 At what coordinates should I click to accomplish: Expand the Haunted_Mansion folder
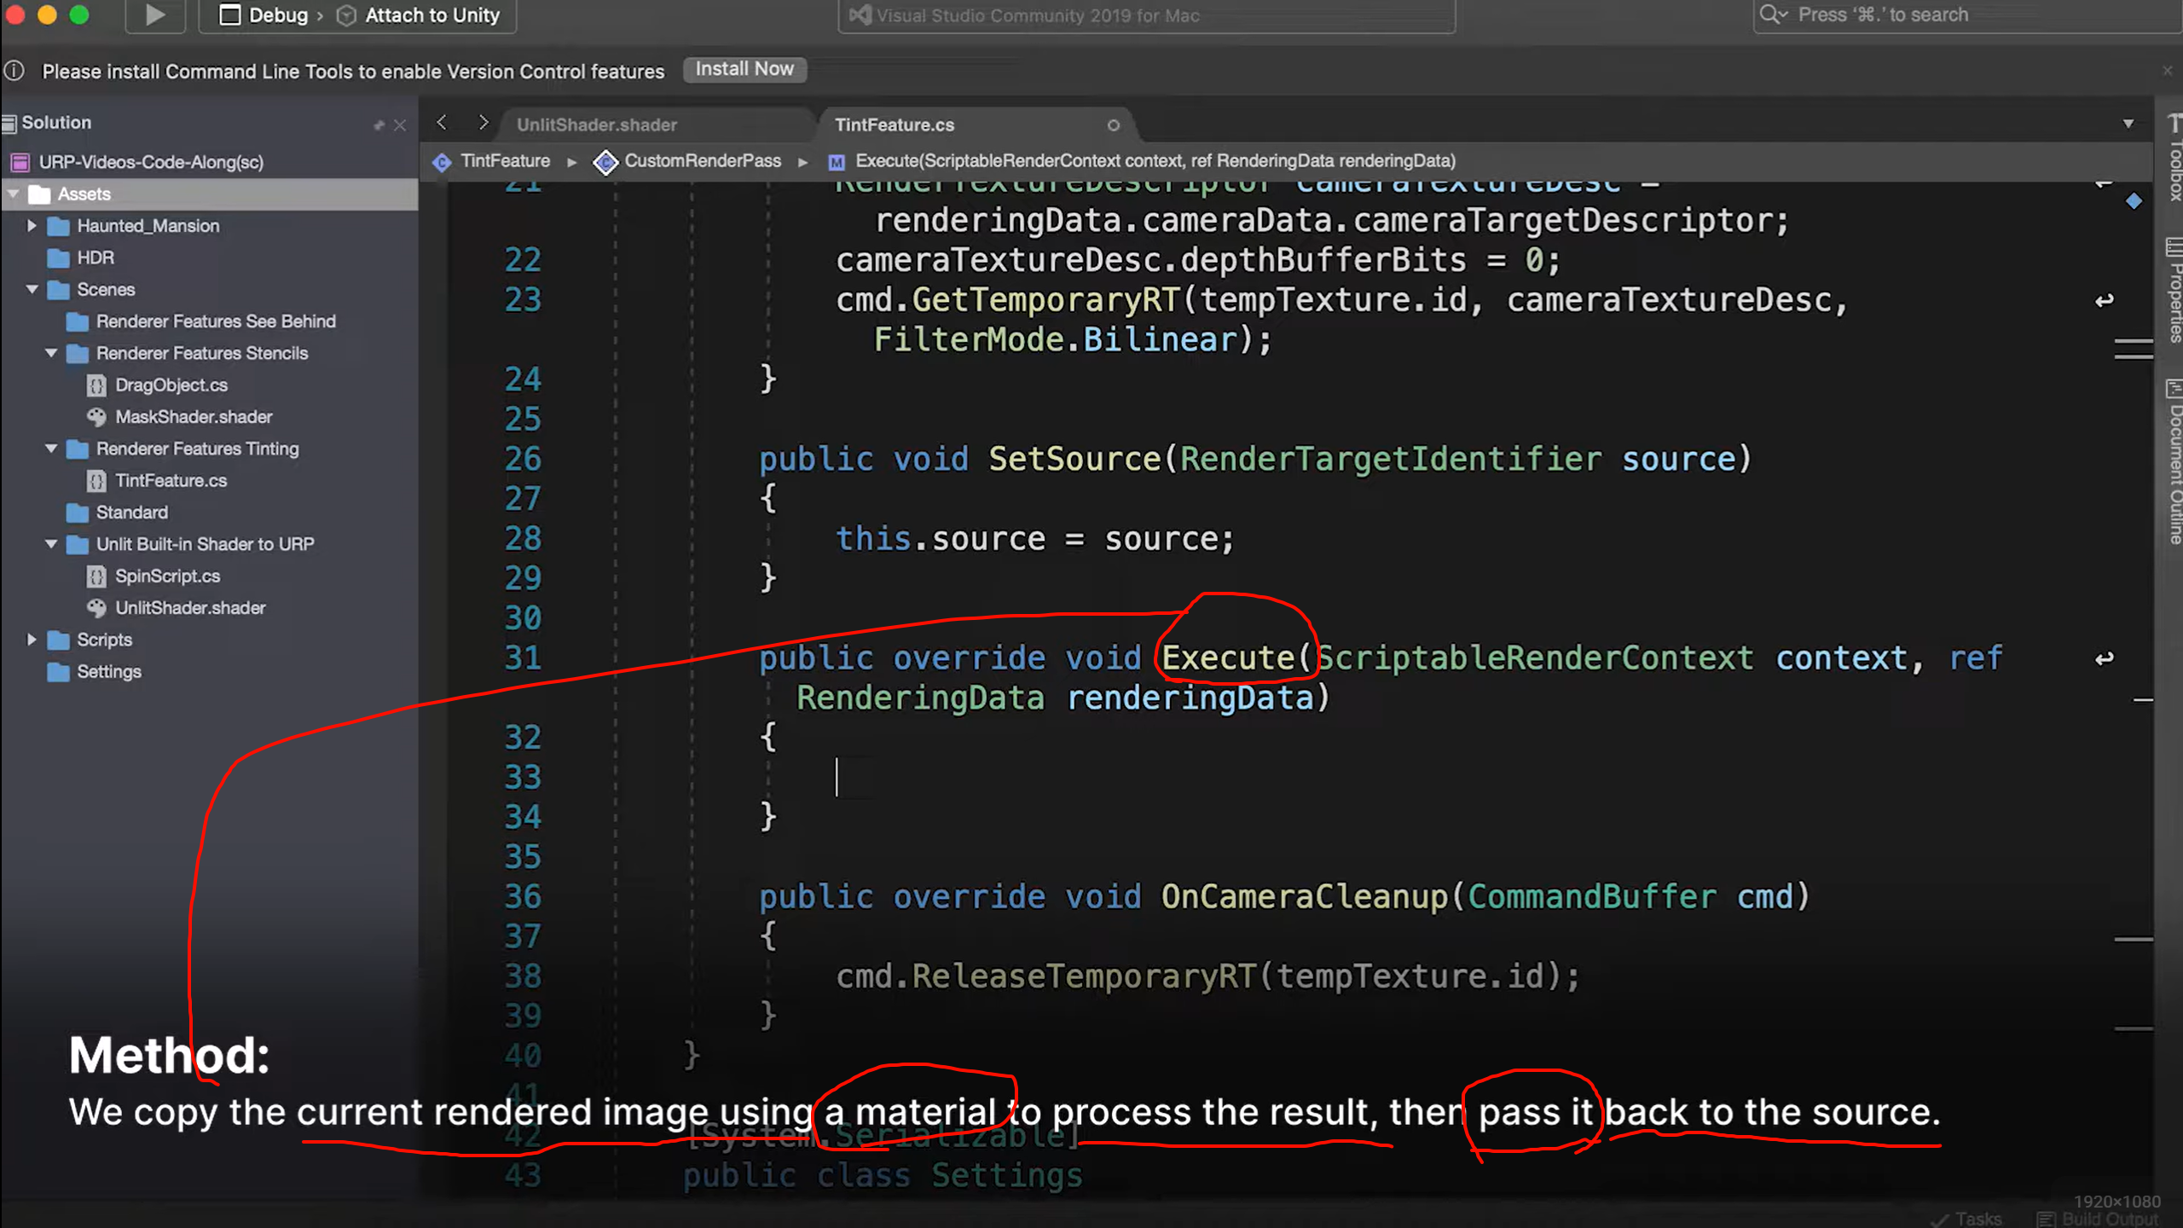[32, 226]
